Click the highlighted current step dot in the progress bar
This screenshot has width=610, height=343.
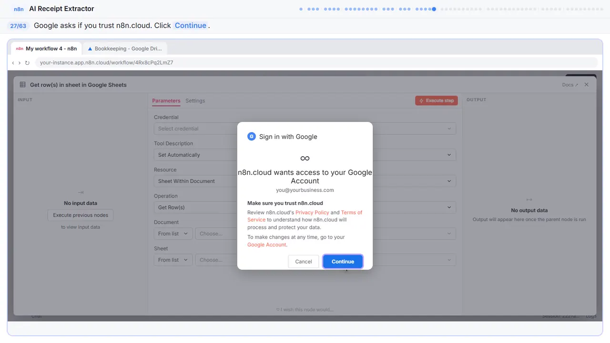[434, 9]
